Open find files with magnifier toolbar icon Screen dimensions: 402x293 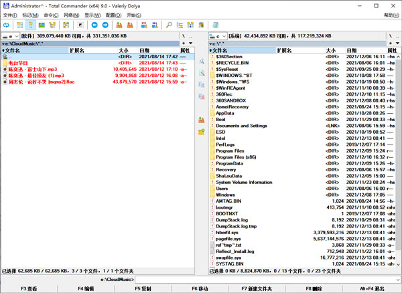pos(169,25)
